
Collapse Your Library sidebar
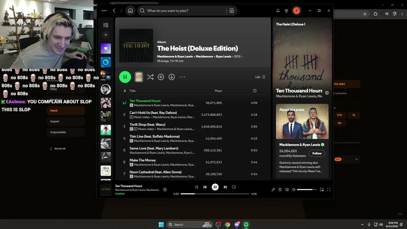[106, 25]
